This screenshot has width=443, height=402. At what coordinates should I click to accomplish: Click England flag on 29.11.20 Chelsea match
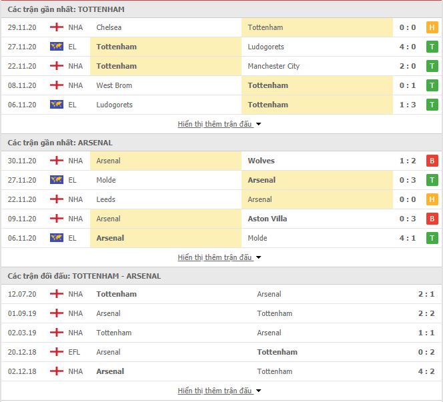coord(57,27)
